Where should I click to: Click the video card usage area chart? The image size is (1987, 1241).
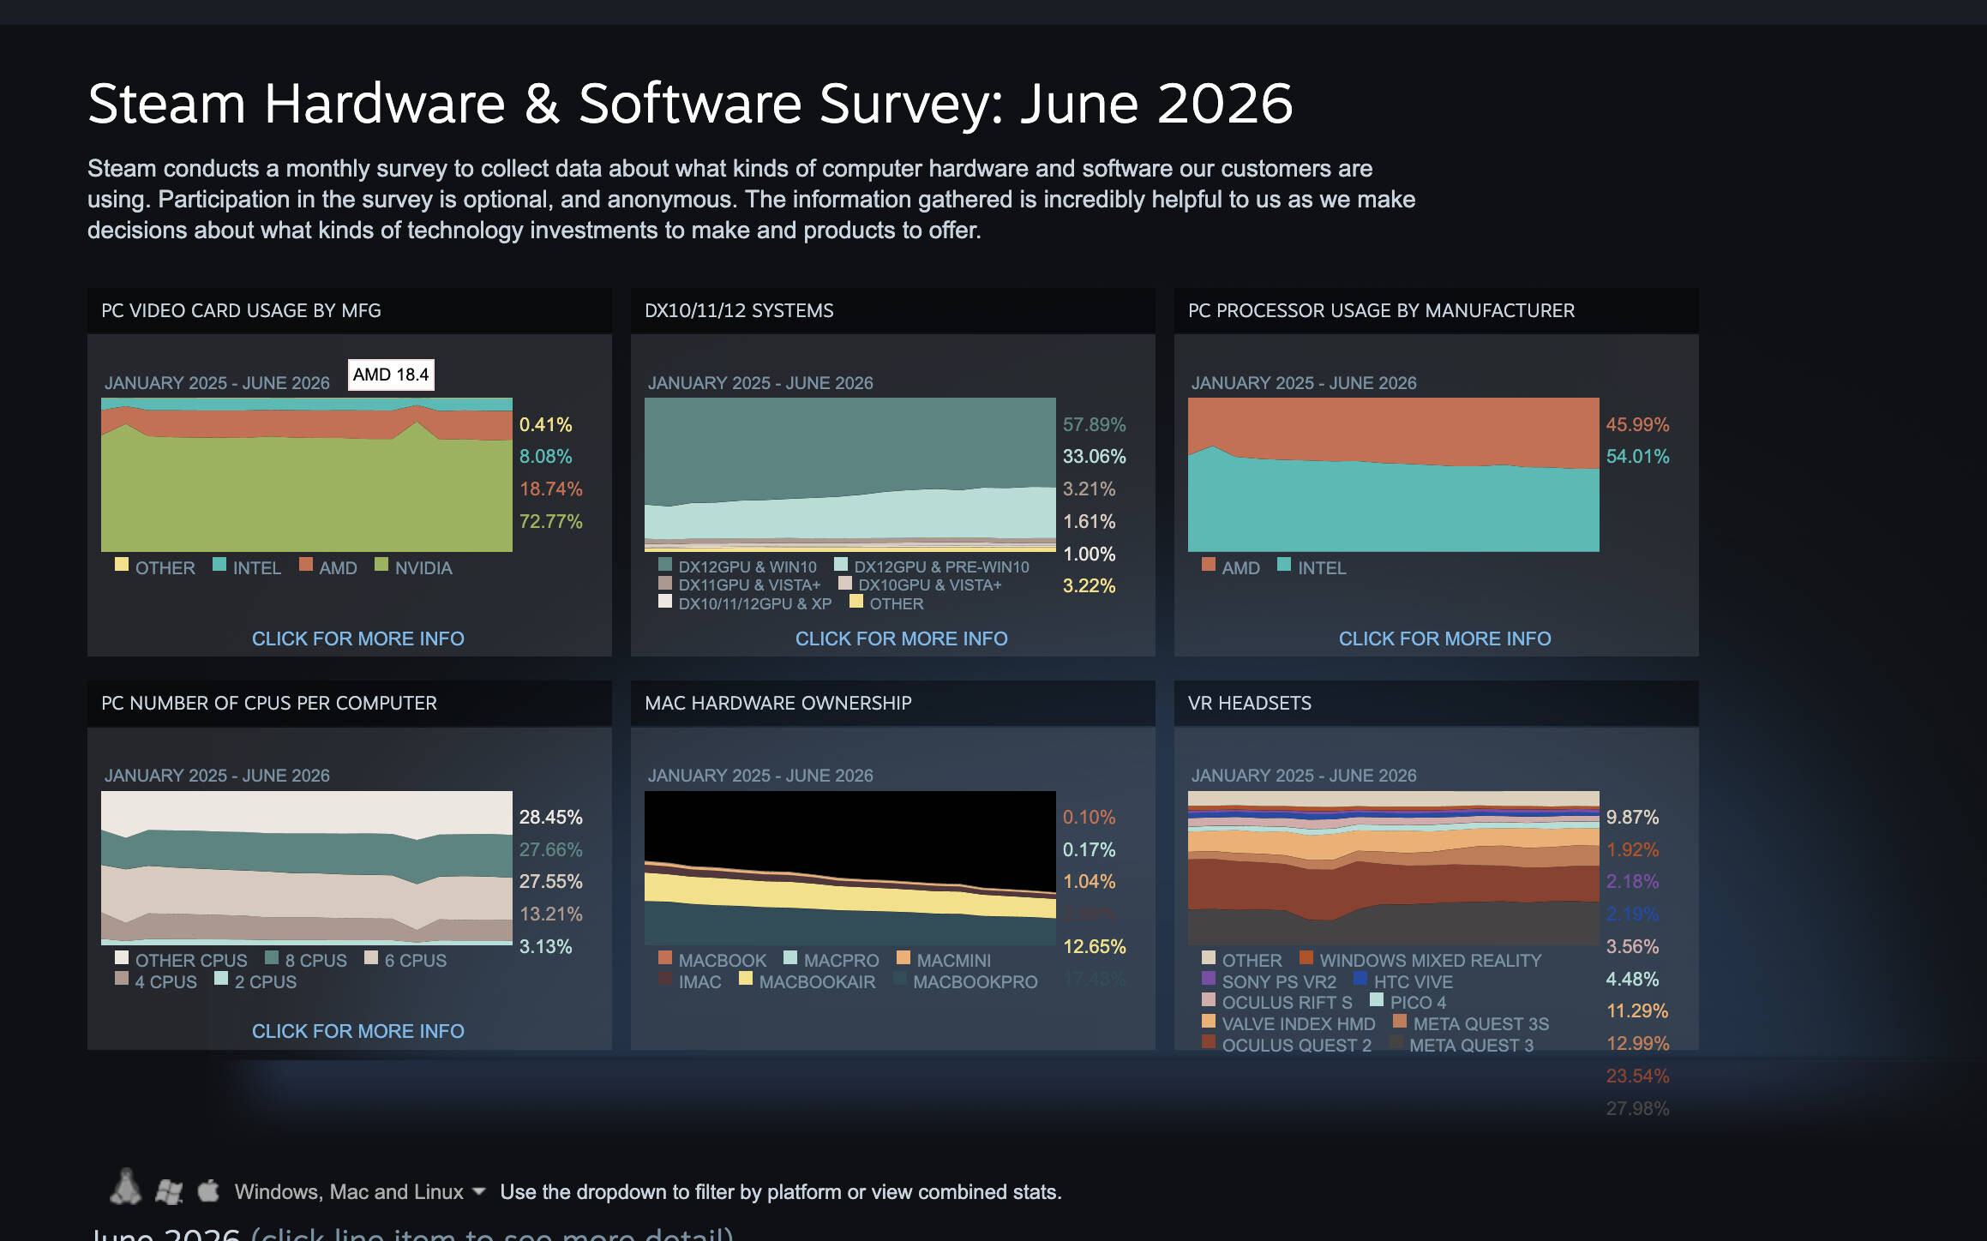pyautogui.click(x=307, y=475)
